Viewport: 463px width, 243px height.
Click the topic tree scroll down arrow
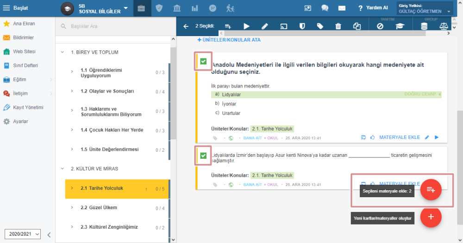pyautogui.click(x=173, y=240)
